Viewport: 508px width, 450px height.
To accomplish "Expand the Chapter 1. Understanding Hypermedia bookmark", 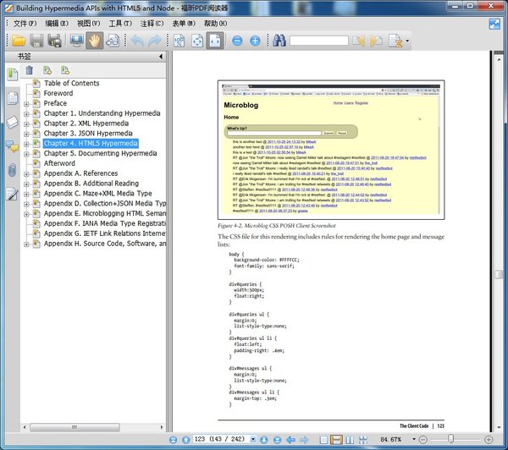I will 26,113.
